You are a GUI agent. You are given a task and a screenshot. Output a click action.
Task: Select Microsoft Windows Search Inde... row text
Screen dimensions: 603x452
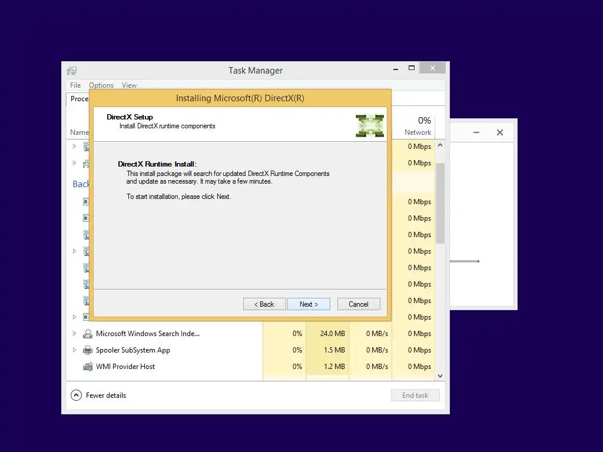pyautogui.click(x=148, y=333)
